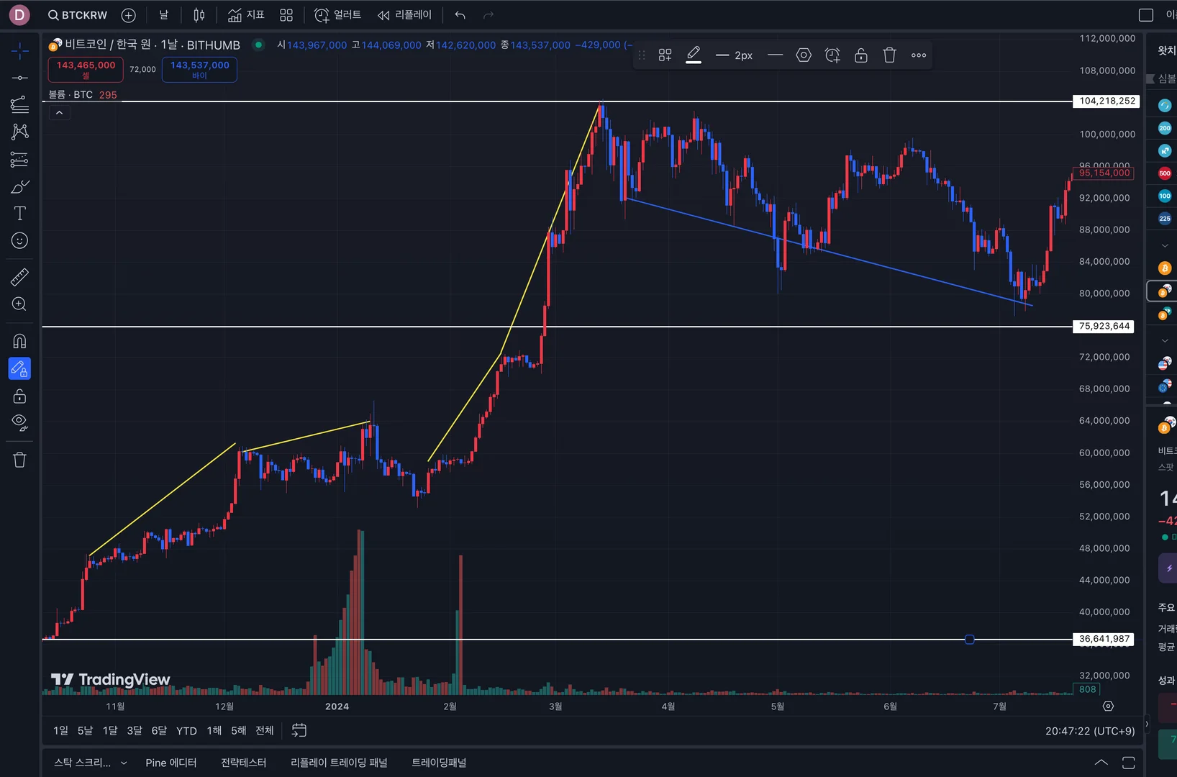Switch to the Pine 에디터 tab

(x=171, y=763)
